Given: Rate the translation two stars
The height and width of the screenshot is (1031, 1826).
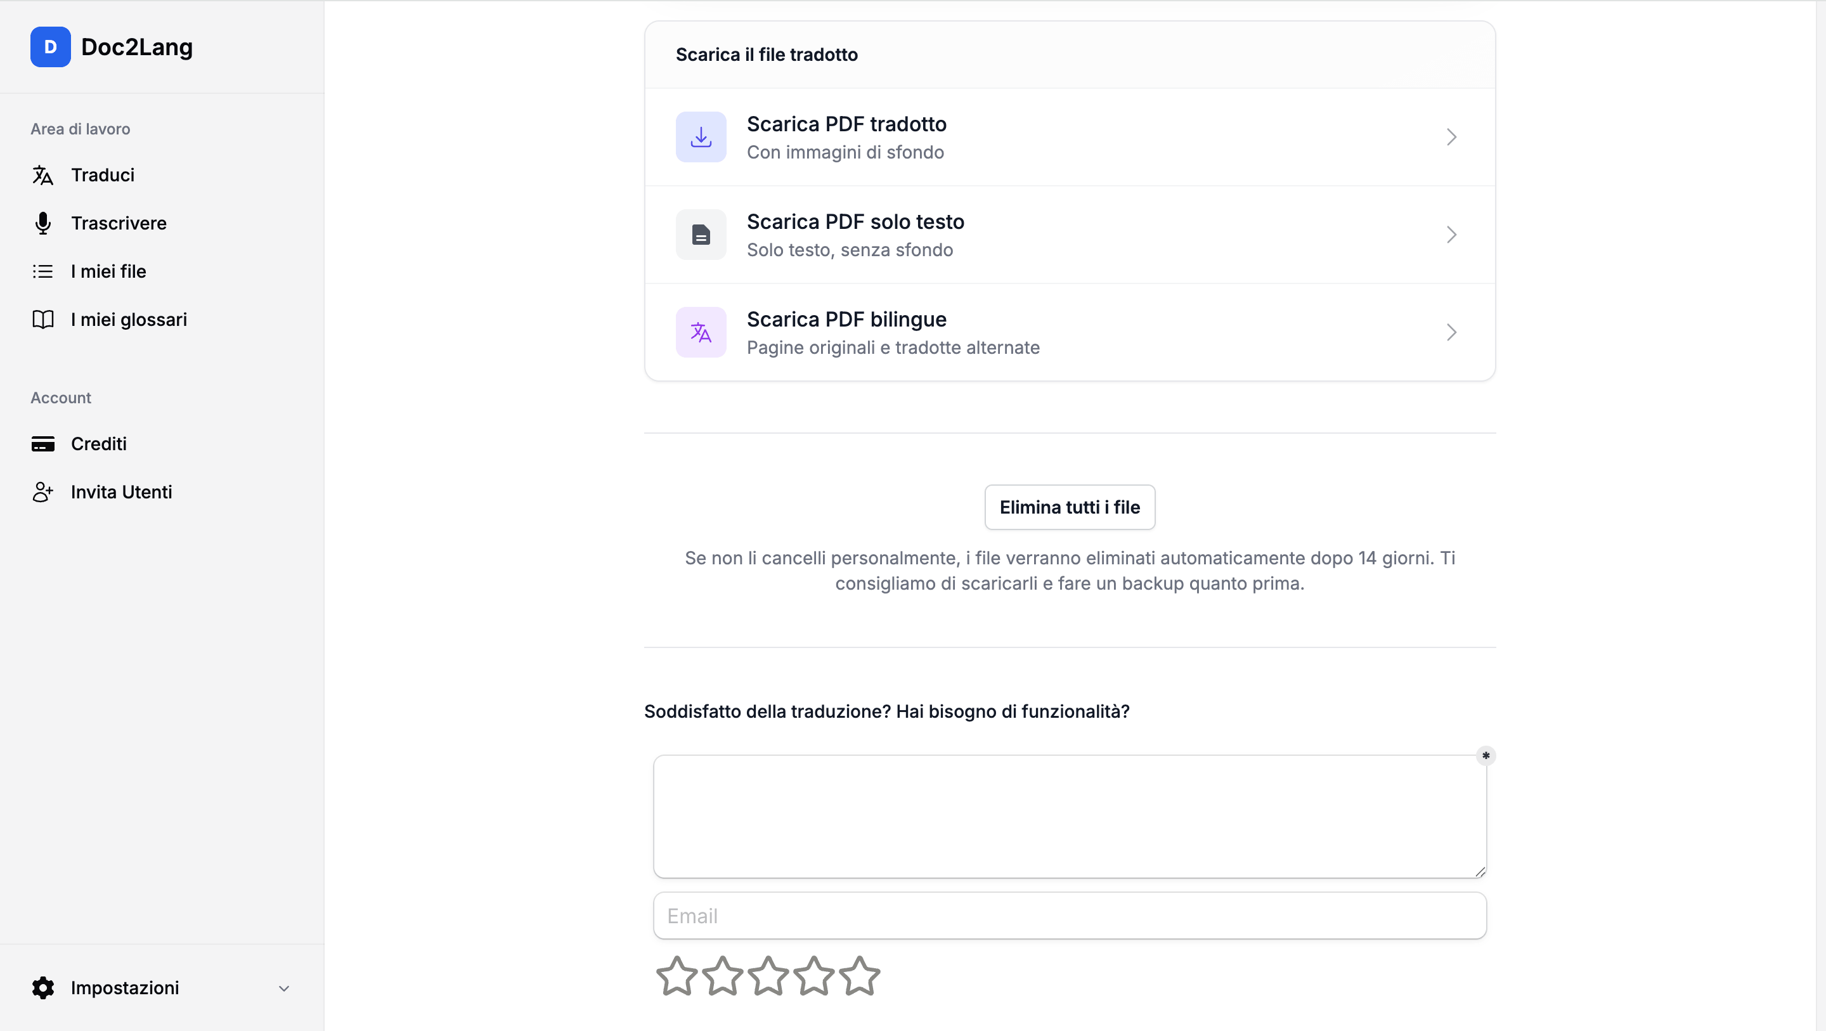Looking at the screenshot, I should (722, 976).
